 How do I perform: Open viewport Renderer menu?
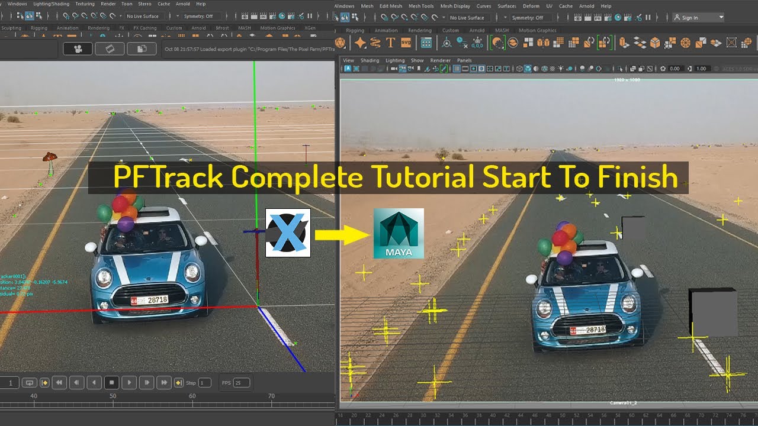coord(440,60)
